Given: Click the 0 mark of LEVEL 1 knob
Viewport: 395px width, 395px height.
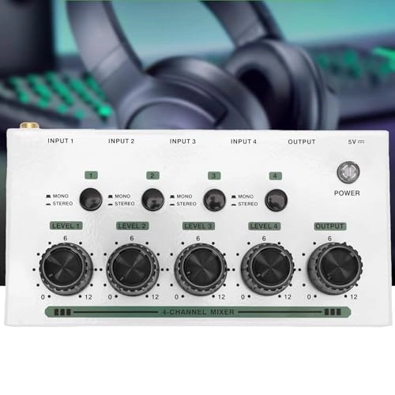Looking at the screenshot, I should click(x=43, y=297).
